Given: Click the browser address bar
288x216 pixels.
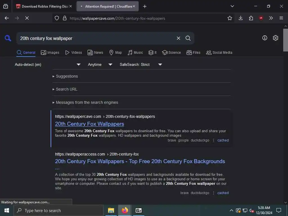Looking at the screenshot, I should pyautogui.click(x=143, y=18).
